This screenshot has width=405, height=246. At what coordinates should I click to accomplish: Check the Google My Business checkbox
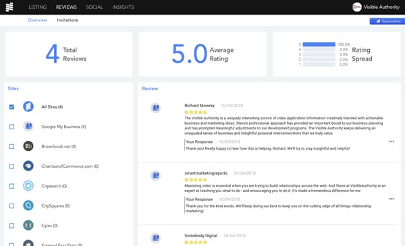click(11, 127)
